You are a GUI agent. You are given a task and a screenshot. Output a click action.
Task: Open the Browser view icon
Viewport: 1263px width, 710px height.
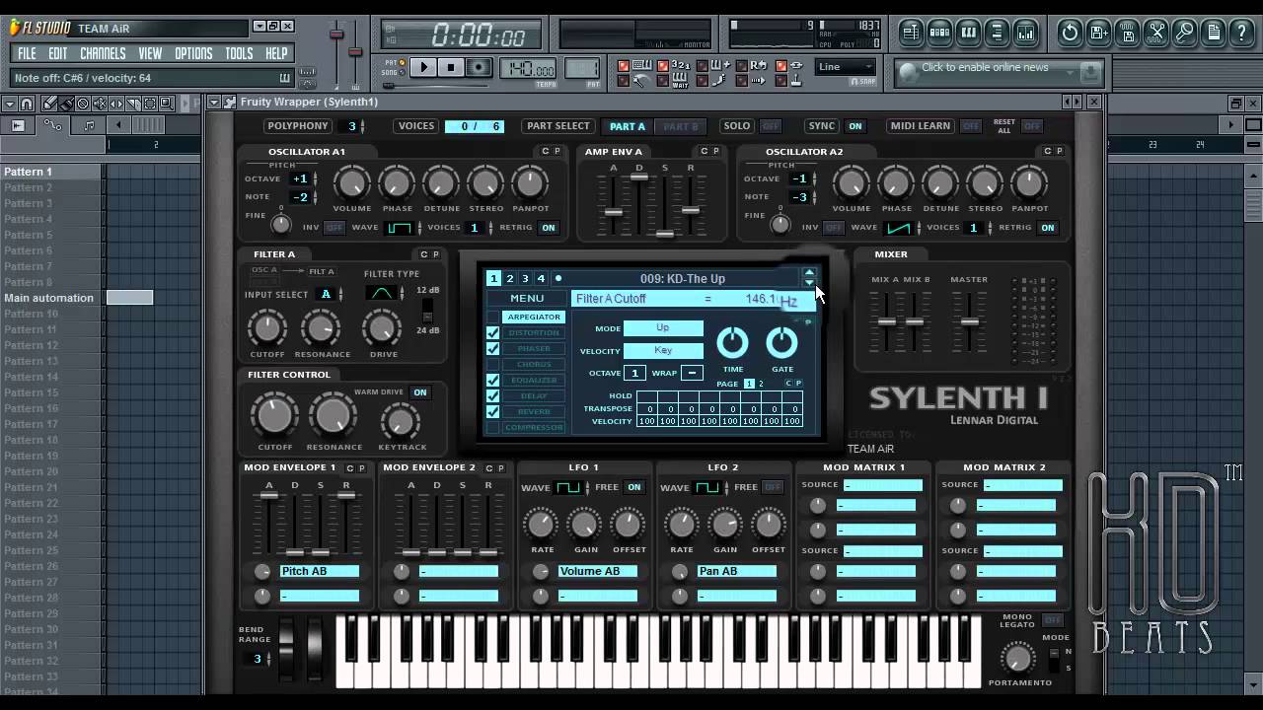coord(998,33)
